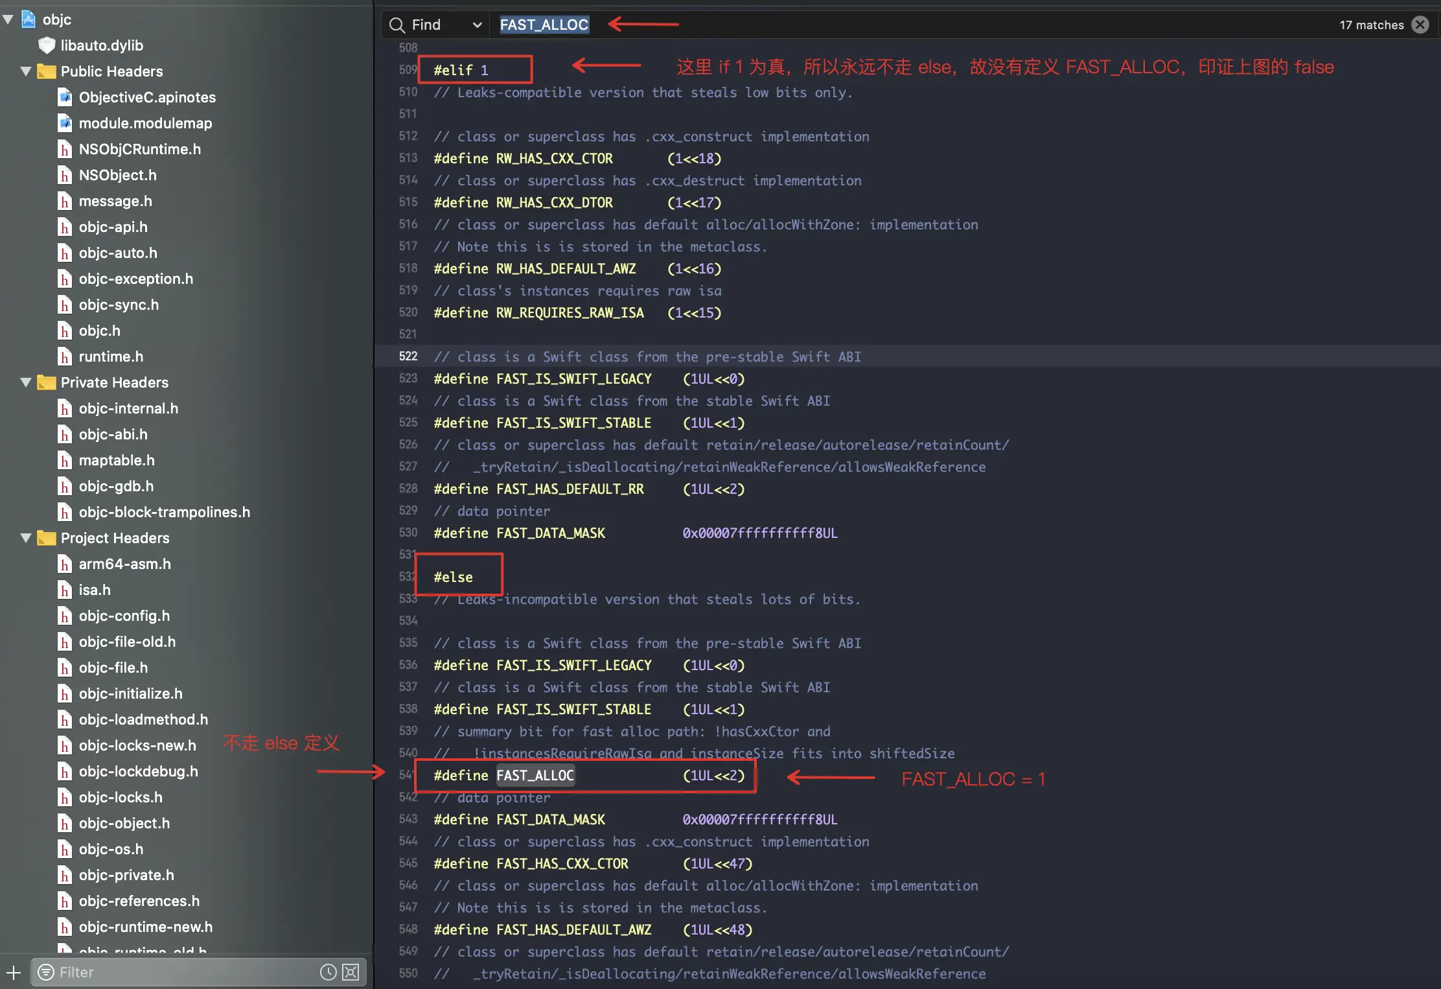Collapse the Project Headers folder
Viewport: 1441px width, 989px height.
26,538
